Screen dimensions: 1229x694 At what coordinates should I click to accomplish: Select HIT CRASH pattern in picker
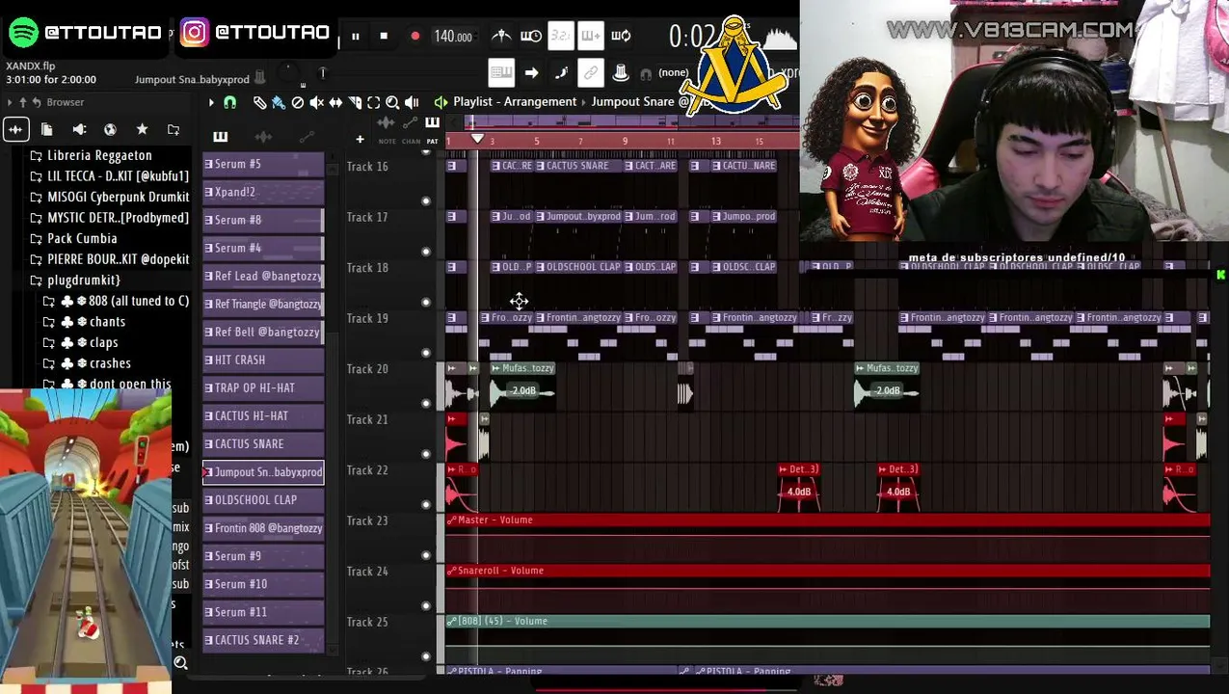coord(263,360)
